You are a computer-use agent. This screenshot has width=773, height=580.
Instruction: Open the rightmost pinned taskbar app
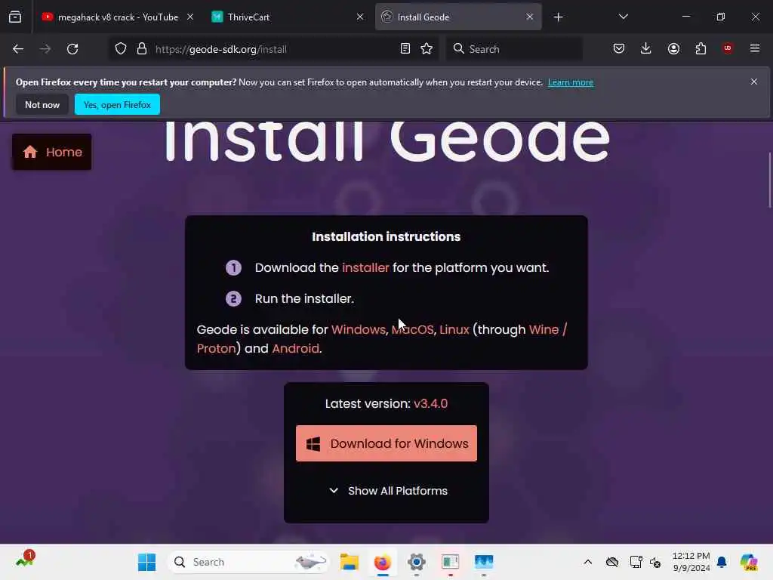pyautogui.click(x=484, y=562)
